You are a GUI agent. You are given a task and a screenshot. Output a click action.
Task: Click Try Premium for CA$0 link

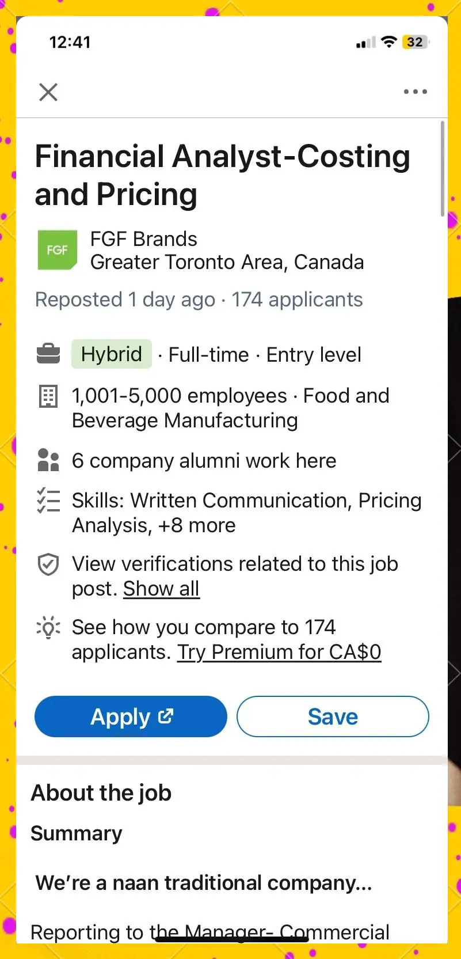click(279, 652)
